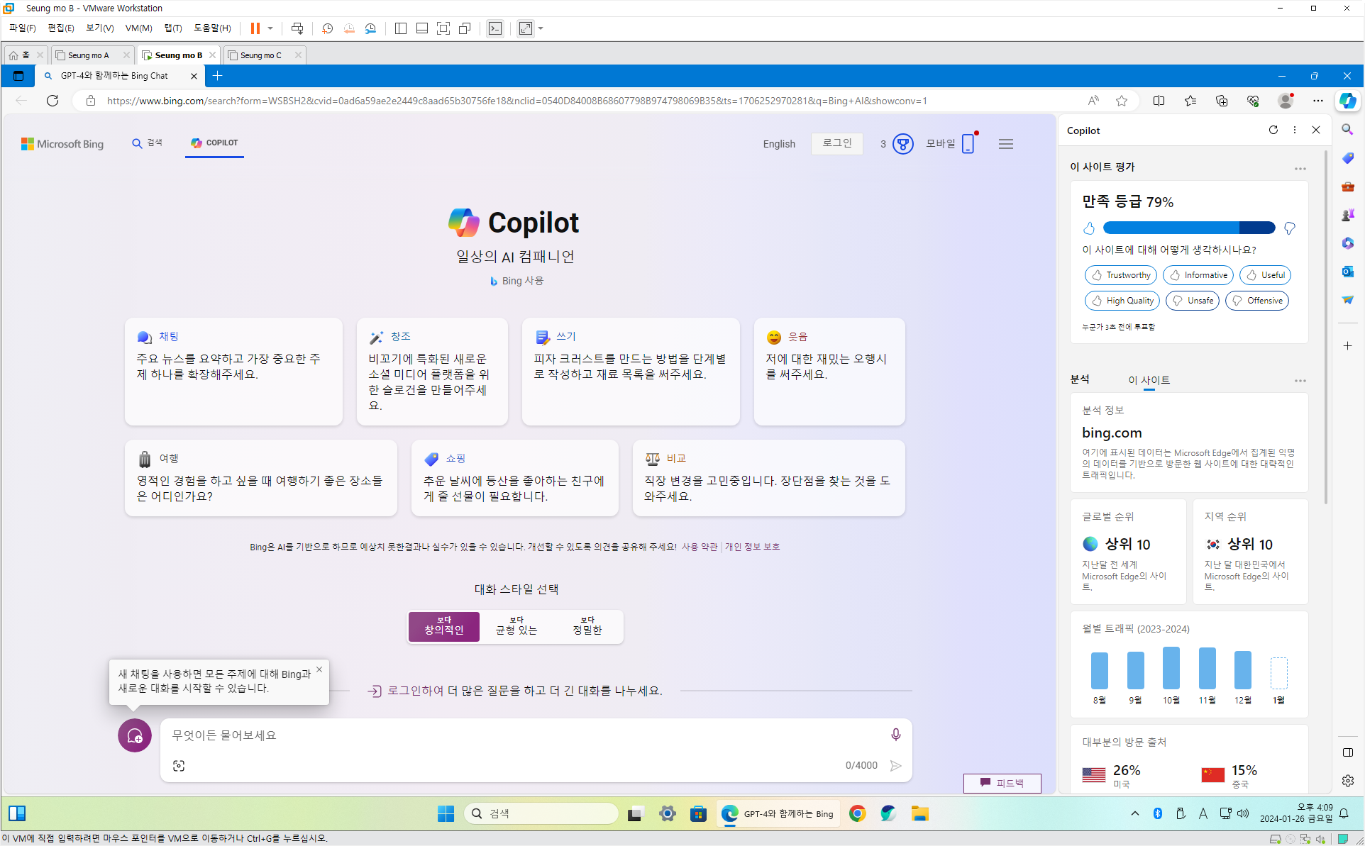1365x846 pixels.
Task: Open Edge split screen icon
Action: (1159, 101)
